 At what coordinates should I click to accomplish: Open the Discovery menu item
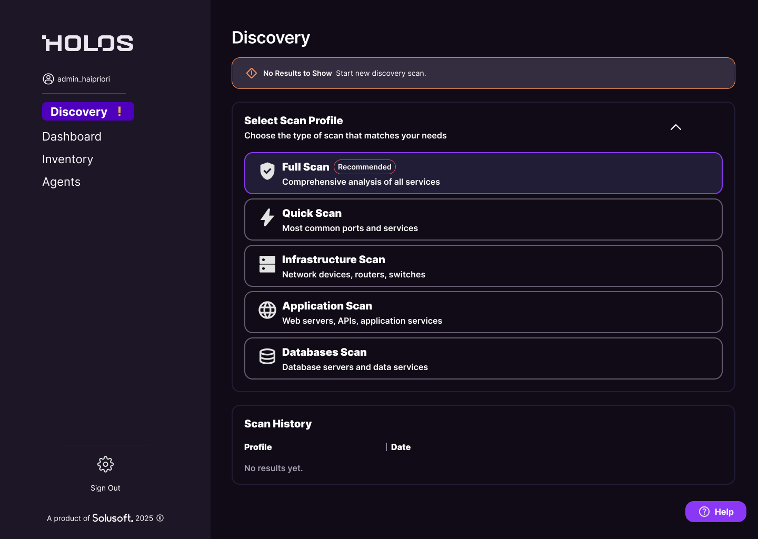tap(88, 112)
